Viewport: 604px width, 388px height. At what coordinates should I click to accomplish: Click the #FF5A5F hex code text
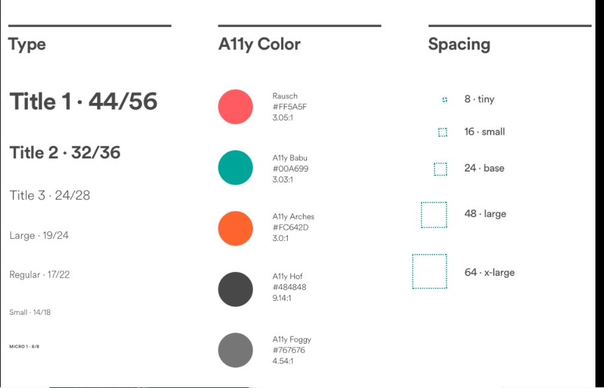point(290,107)
